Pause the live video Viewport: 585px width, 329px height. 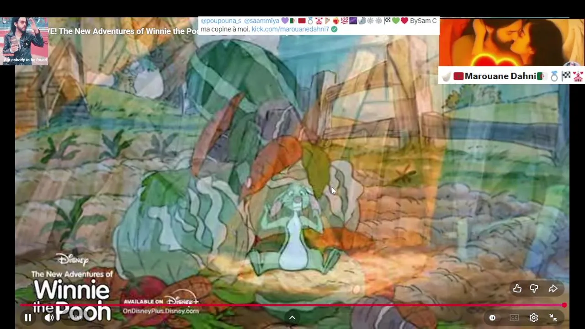(28, 318)
